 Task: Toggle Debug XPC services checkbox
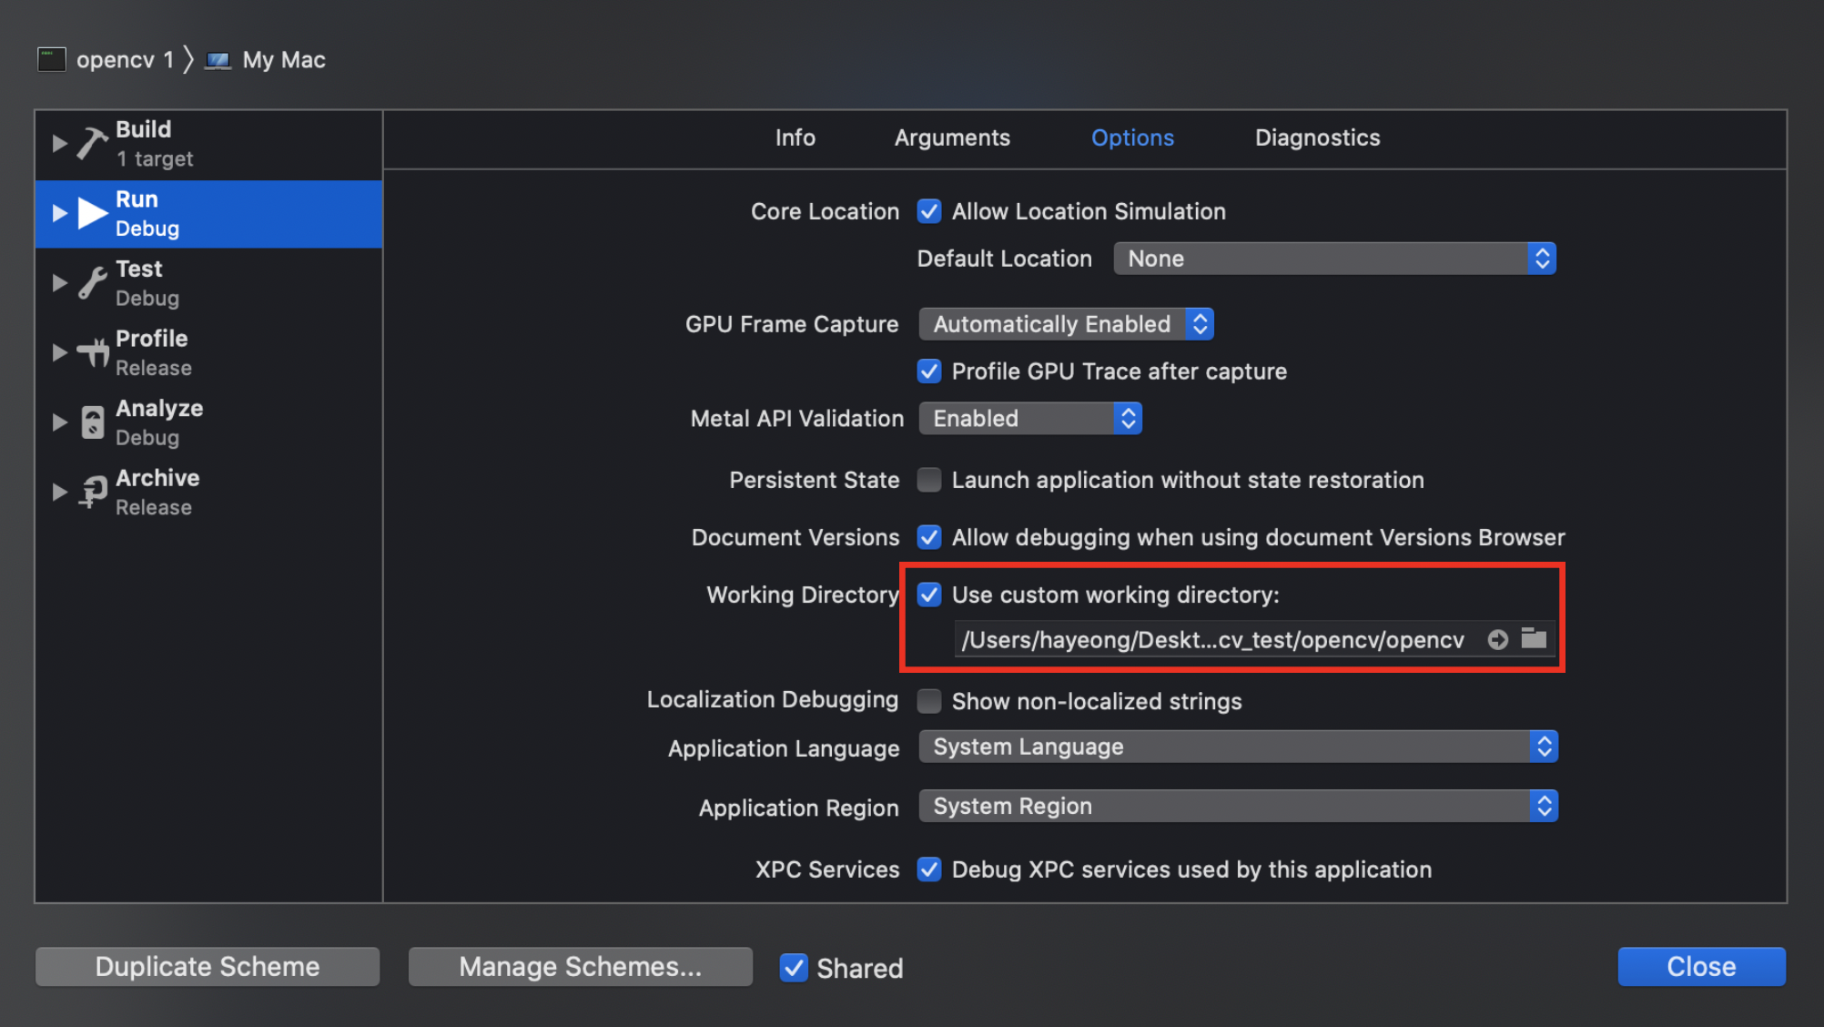click(x=928, y=869)
